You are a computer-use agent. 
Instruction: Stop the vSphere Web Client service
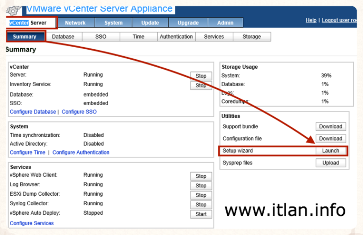click(201, 176)
